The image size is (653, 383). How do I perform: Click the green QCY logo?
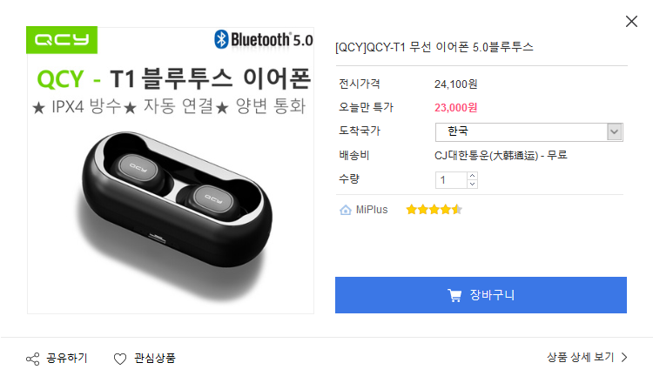63,40
